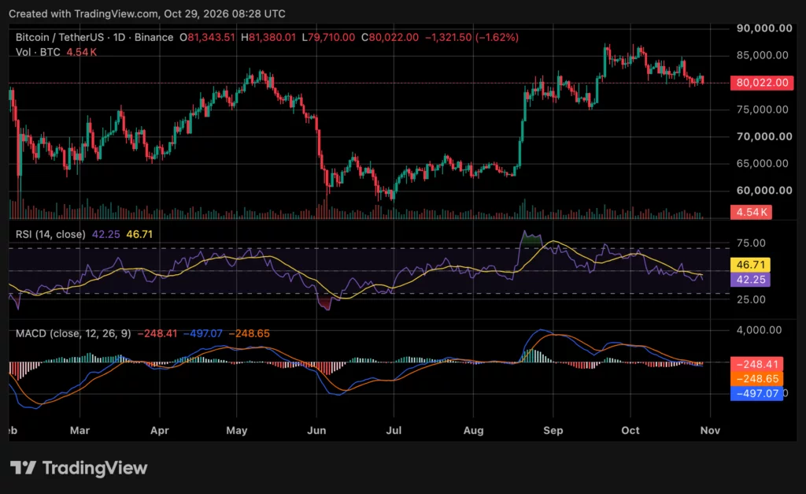
Task: Click the Jun label on the time axis
Action: click(x=316, y=430)
